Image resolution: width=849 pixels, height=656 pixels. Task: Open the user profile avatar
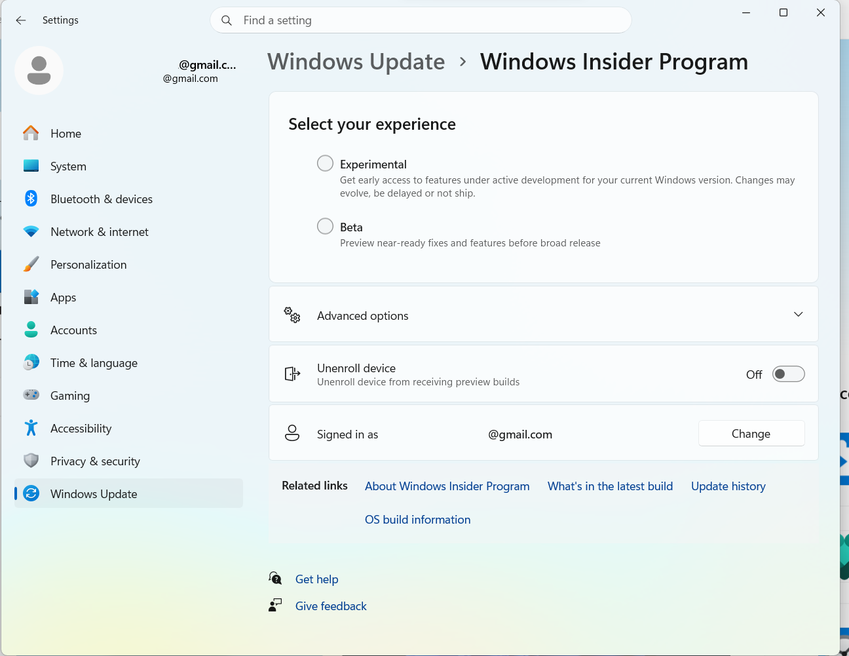[39, 70]
